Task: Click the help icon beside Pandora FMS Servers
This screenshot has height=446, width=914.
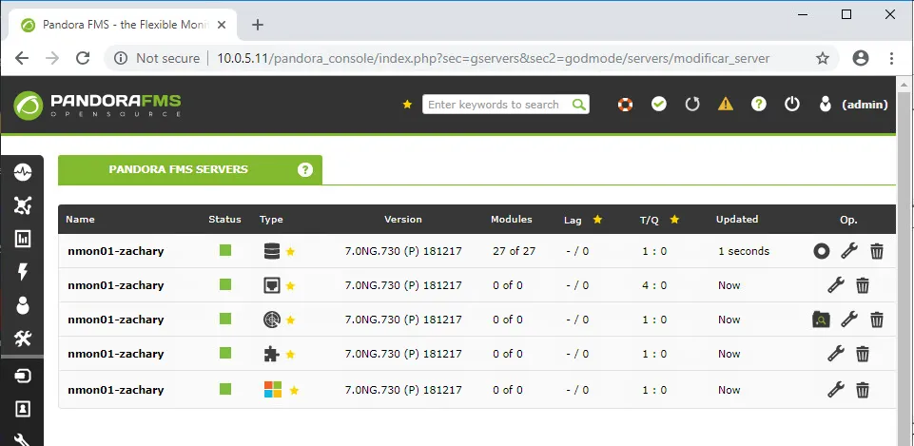Action: tap(305, 169)
